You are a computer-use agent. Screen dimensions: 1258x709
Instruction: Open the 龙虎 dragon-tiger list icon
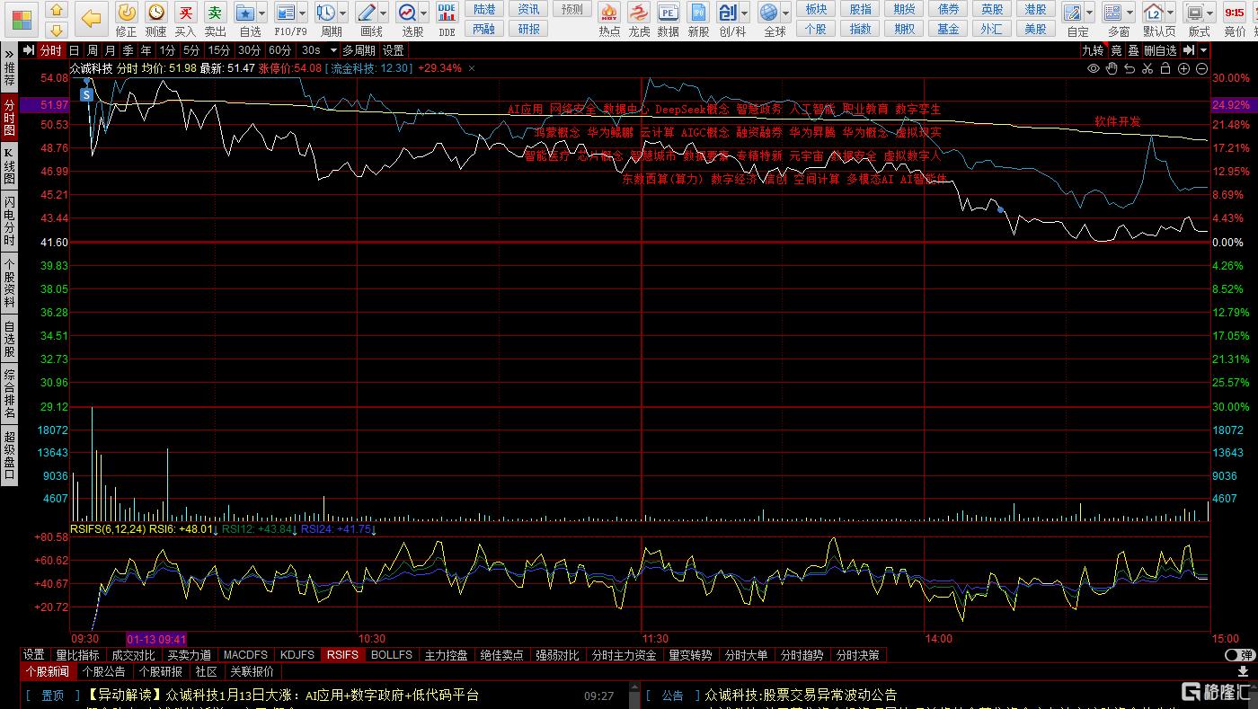638,13
